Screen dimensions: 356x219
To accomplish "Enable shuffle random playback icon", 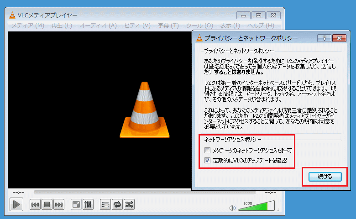I will pos(129,205).
